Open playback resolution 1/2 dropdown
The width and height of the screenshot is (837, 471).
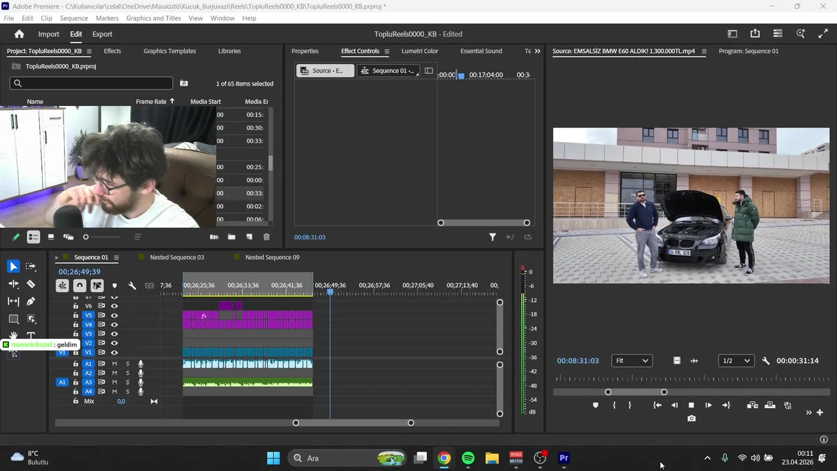coord(736,360)
